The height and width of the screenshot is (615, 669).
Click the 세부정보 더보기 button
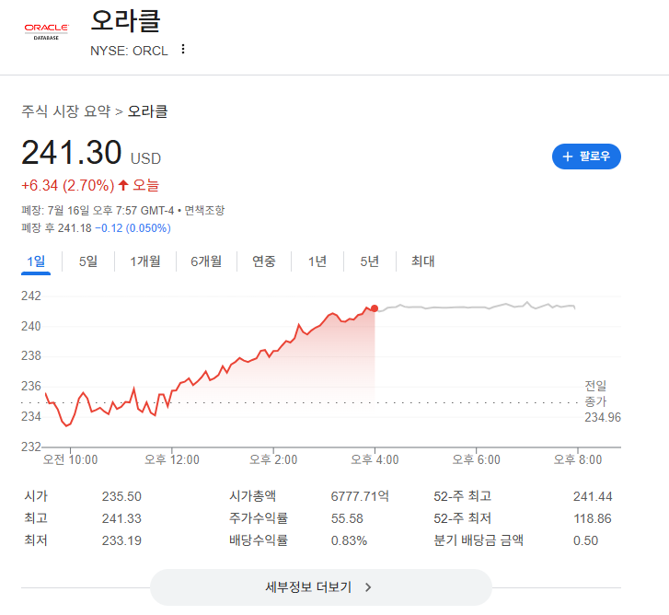click(321, 587)
